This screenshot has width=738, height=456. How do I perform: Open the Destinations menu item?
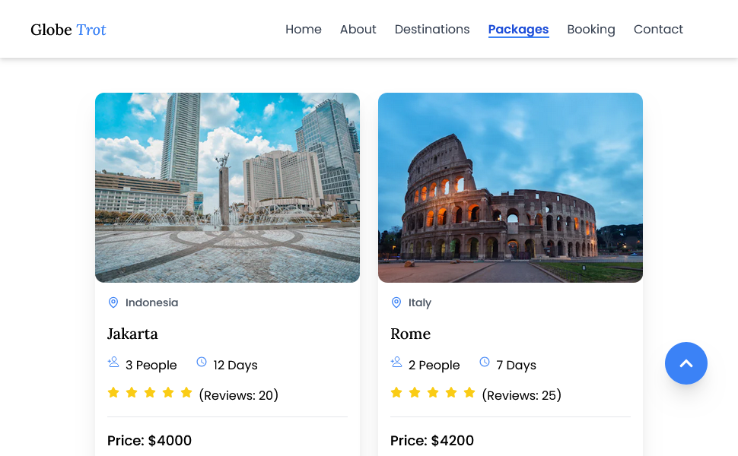[x=432, y=30]
